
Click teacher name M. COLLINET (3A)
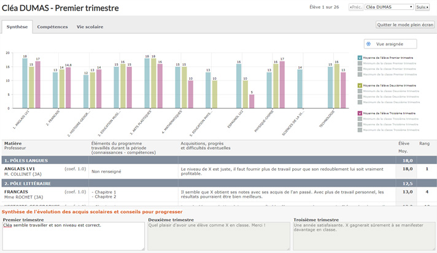[x=23, y=174]
